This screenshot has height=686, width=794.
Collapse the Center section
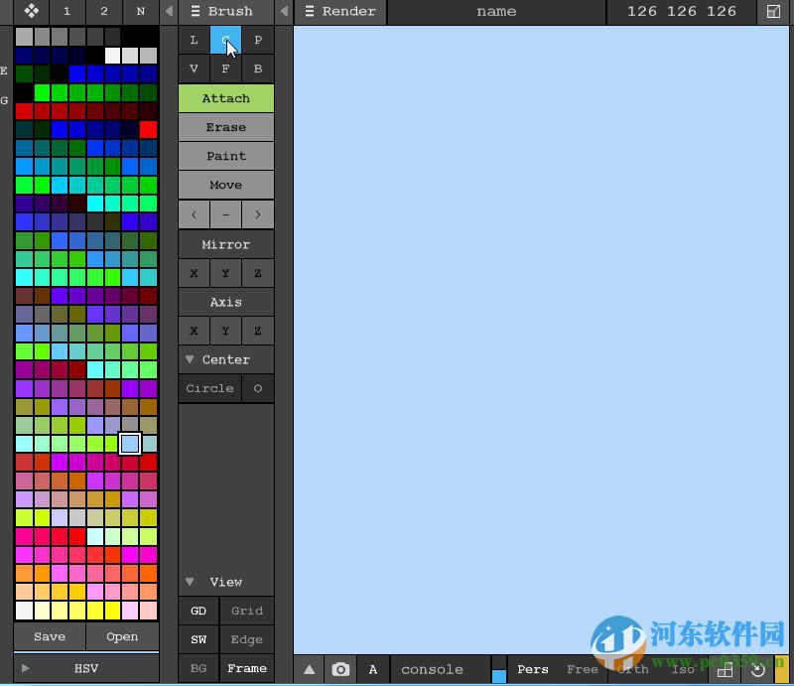coord(190,359)
